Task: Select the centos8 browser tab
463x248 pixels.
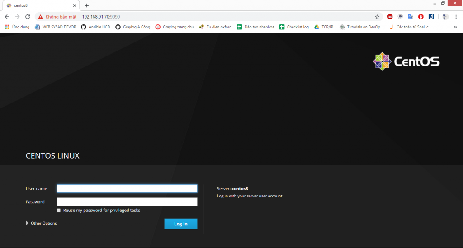Action: 41,5
